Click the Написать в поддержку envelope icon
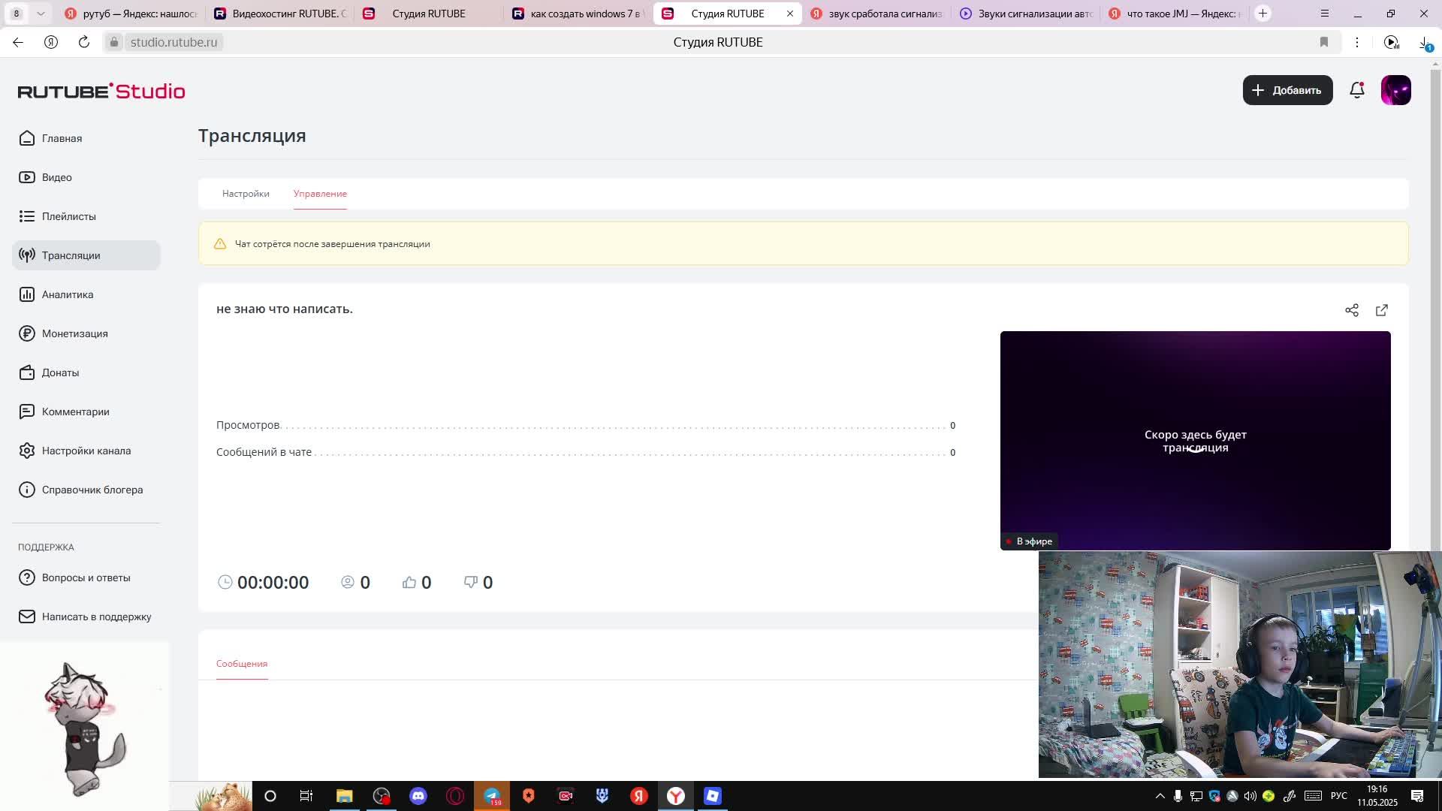Screen dimensions: 1442x811 click(x=27, y=617)
